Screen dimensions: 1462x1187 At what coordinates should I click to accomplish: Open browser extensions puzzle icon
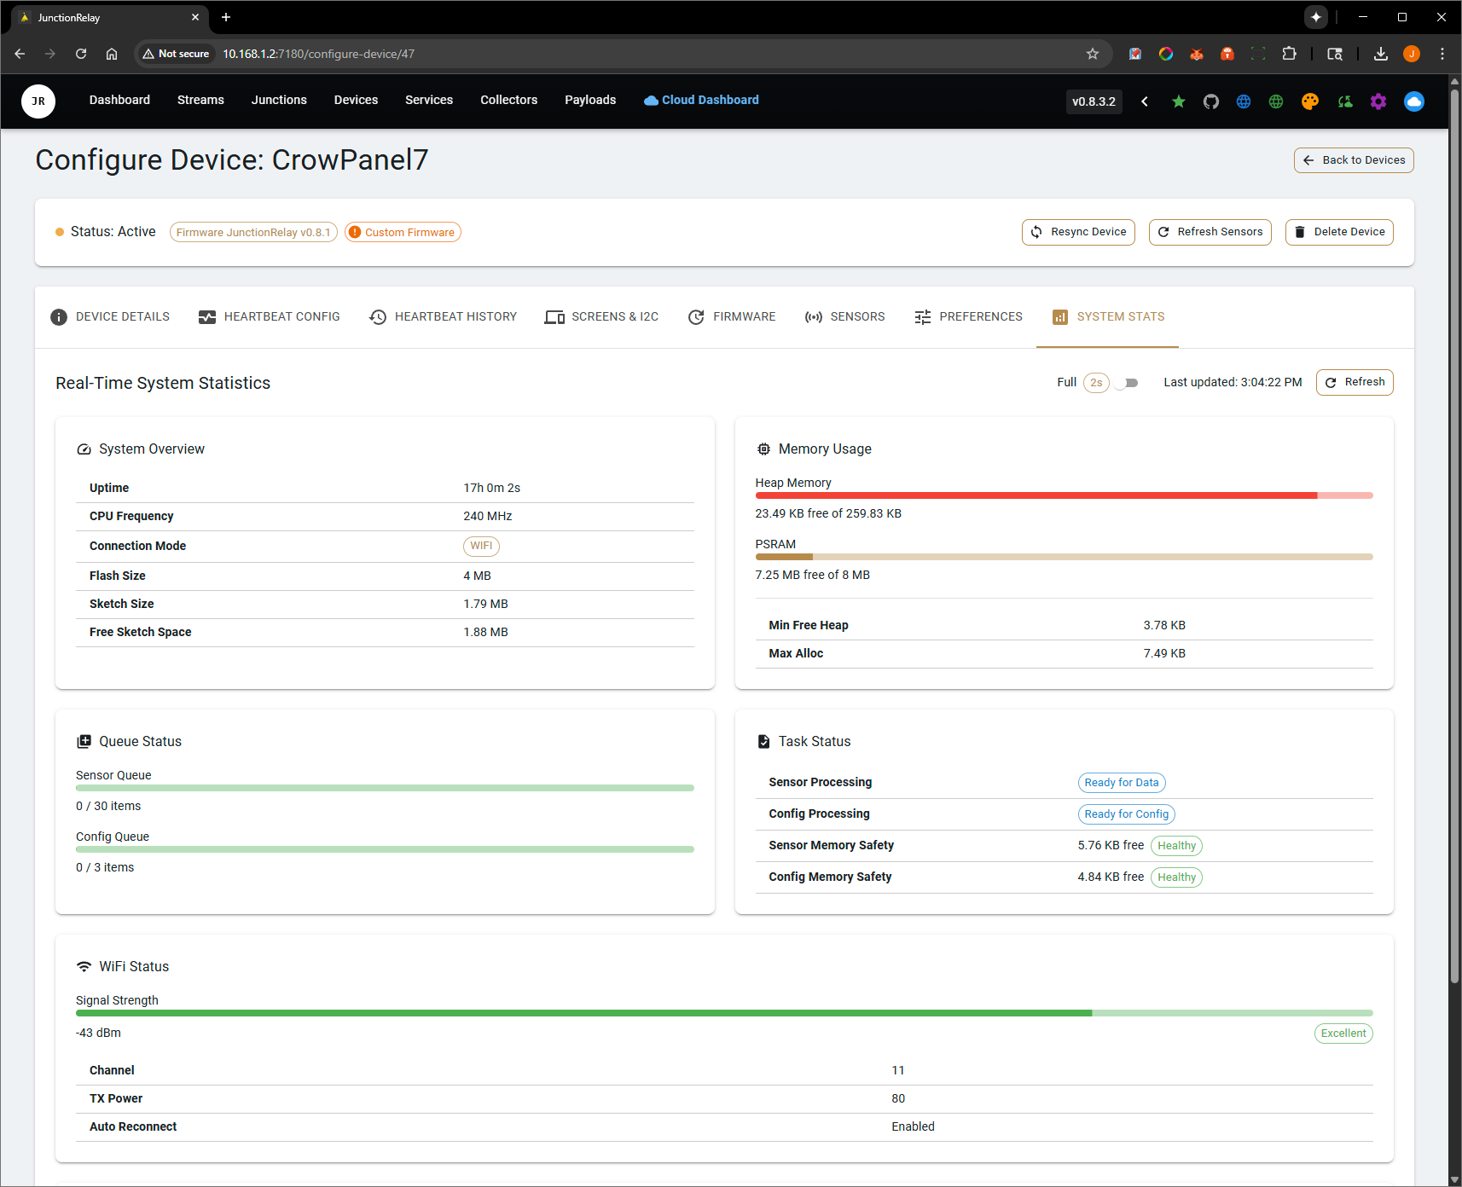1289,54
